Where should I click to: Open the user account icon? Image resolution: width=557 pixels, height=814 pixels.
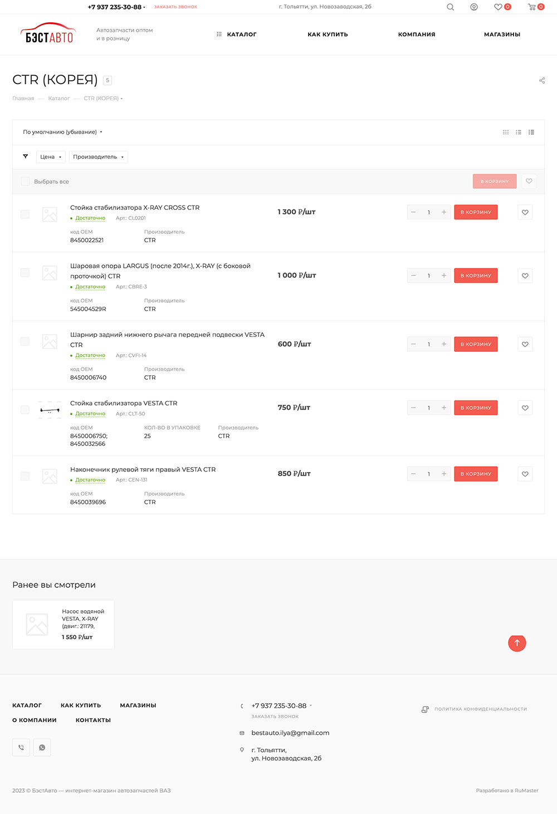pos(474,7)
